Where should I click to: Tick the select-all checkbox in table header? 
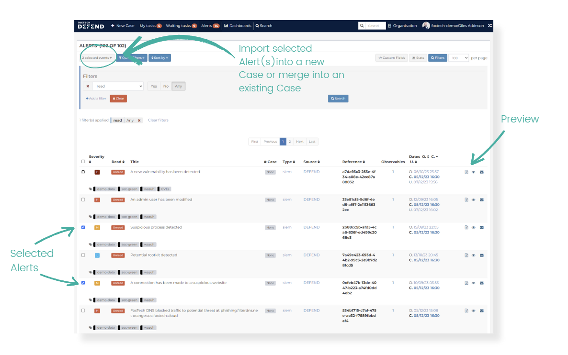point(83,162)
